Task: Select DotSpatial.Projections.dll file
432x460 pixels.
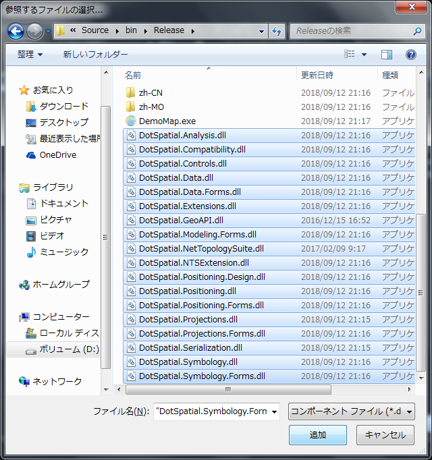Action: (269, 319)
